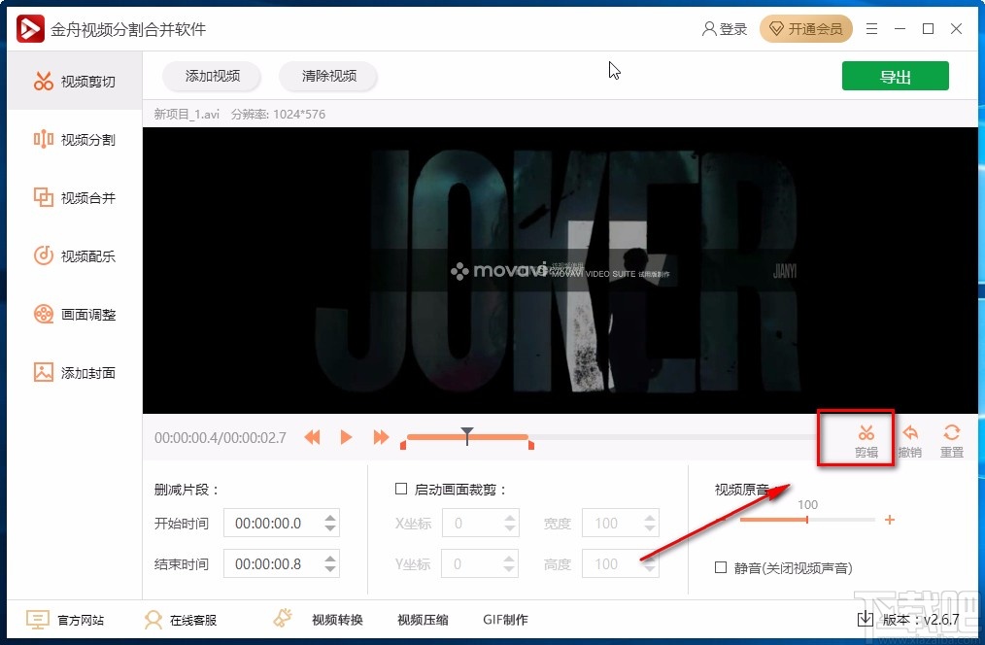Increase the X坐标 value with up arrow
This screenshot has height=645, width=985.
(510, 518)
